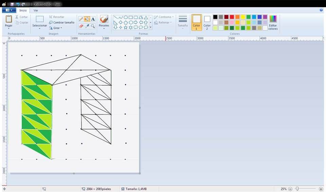Choose the straight Line shape
The width and height of the screenshot is (326, 192).
click(x=115, y=17)
